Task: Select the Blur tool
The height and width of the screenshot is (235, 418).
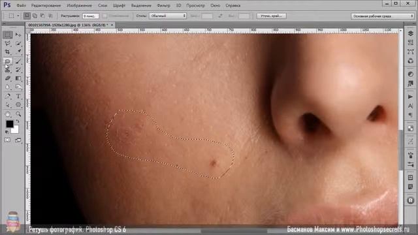Action: coord(8,87)
